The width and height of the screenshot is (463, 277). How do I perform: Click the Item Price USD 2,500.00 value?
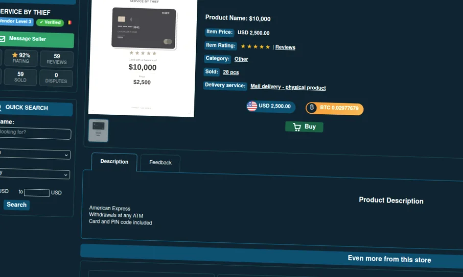(253, 33)
